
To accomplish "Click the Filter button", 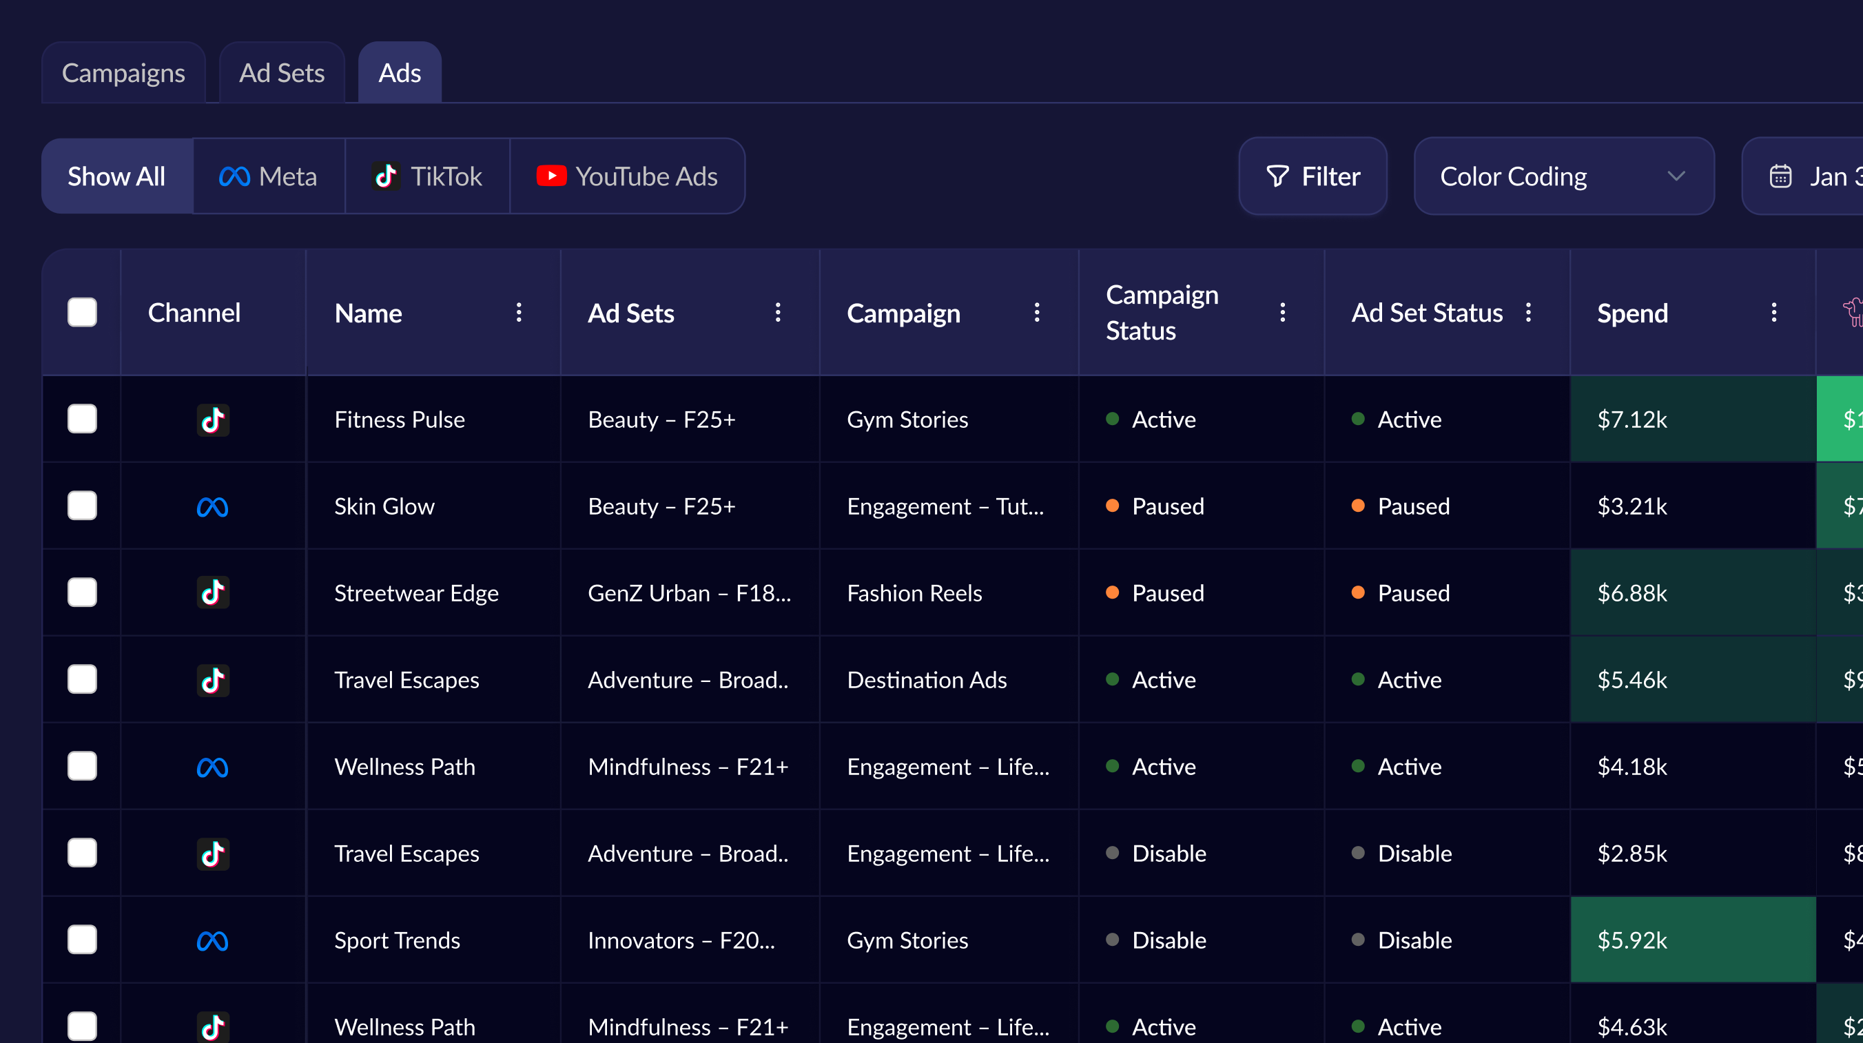I will click(x=1312, y=176).
